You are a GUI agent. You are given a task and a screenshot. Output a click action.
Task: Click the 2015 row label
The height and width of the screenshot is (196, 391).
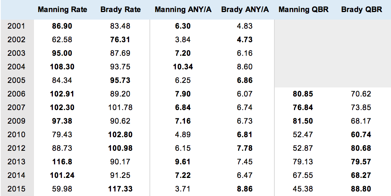[x=16, y=189]
